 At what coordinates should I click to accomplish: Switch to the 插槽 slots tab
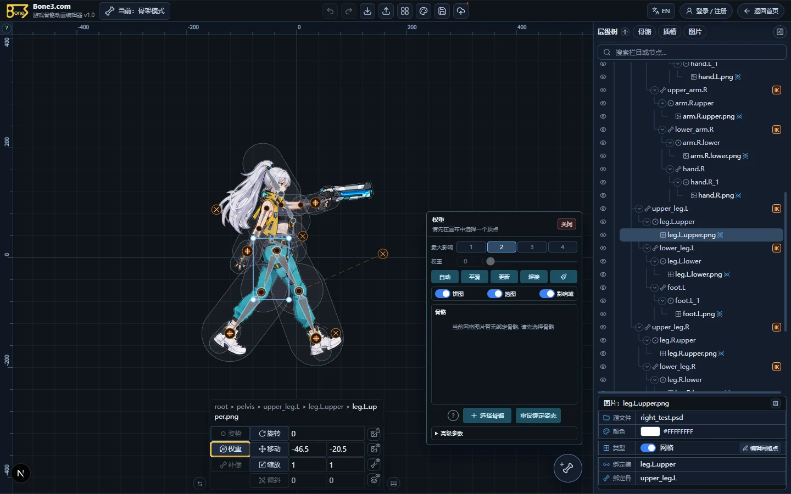tap(670, 32)
